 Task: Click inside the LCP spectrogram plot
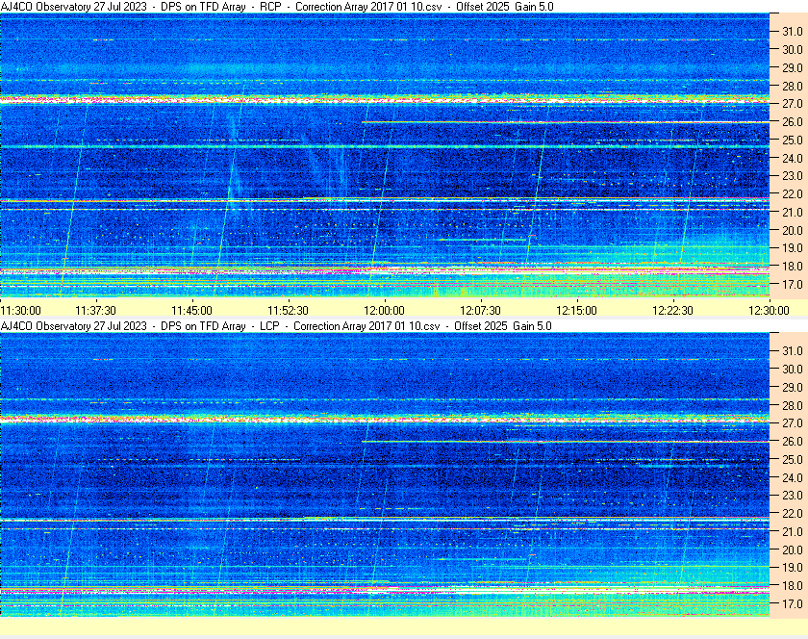tap(385, 474)
